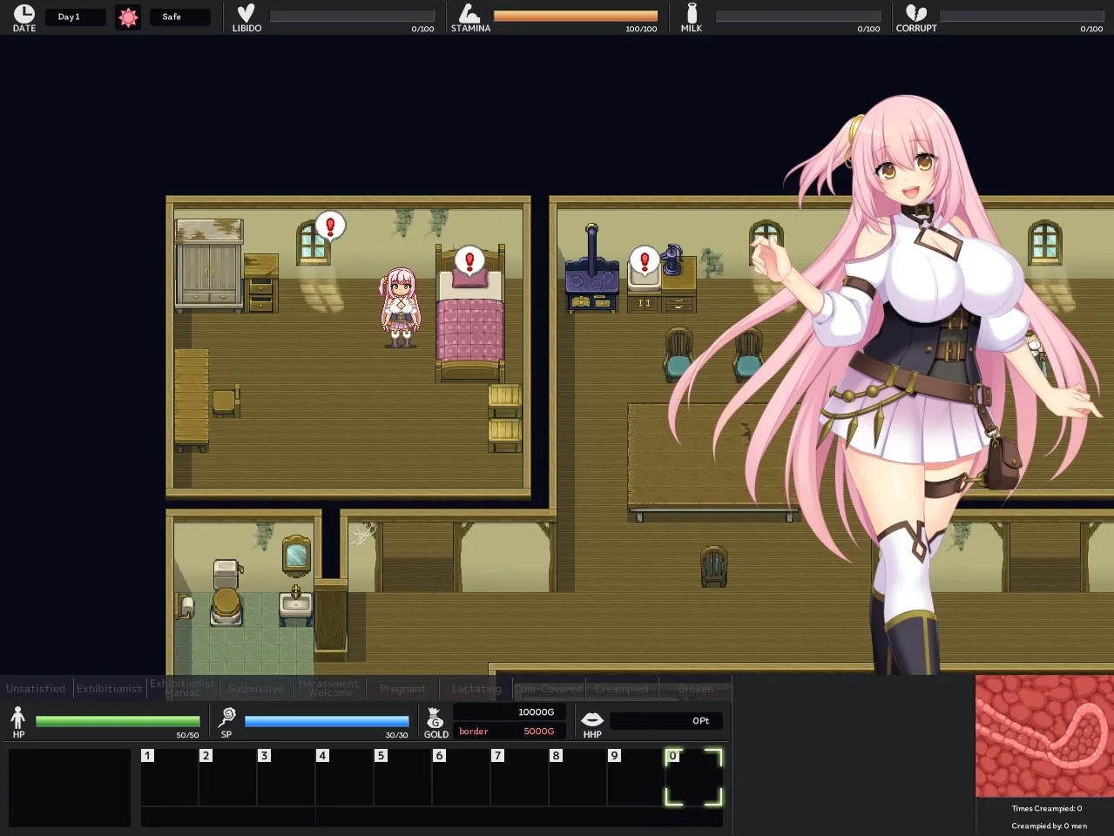The image size is (1114, 836).
Task: Select hotbar slot 5
Action: [x=403, y=777]
